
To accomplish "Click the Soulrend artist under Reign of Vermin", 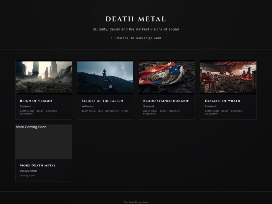I will (x=25, y=106).
